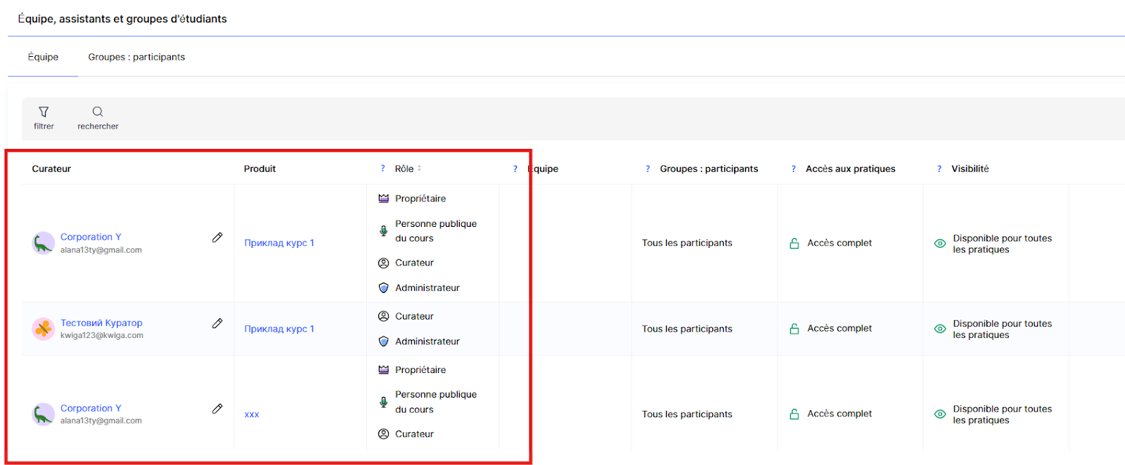Image resolution: width=1125 pixels, height=465 pixels.
Task: Click the kwiga123@kwiga.com email text
Action: click(x=102, y=336)
